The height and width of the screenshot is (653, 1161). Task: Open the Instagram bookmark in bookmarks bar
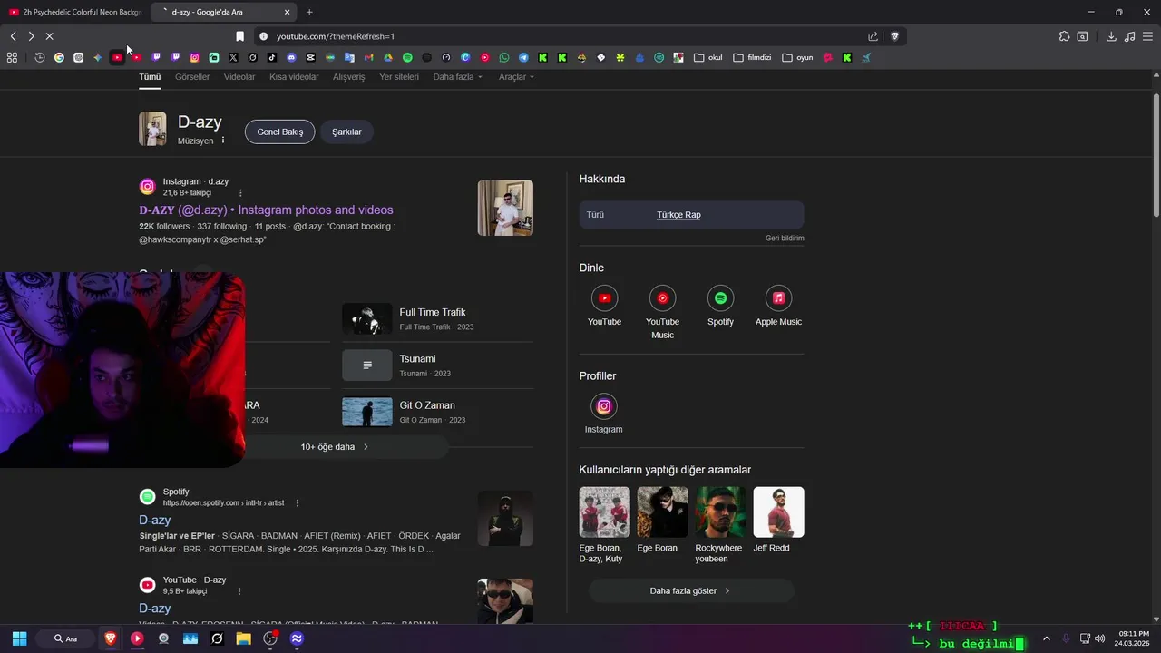tap(194, 57)
